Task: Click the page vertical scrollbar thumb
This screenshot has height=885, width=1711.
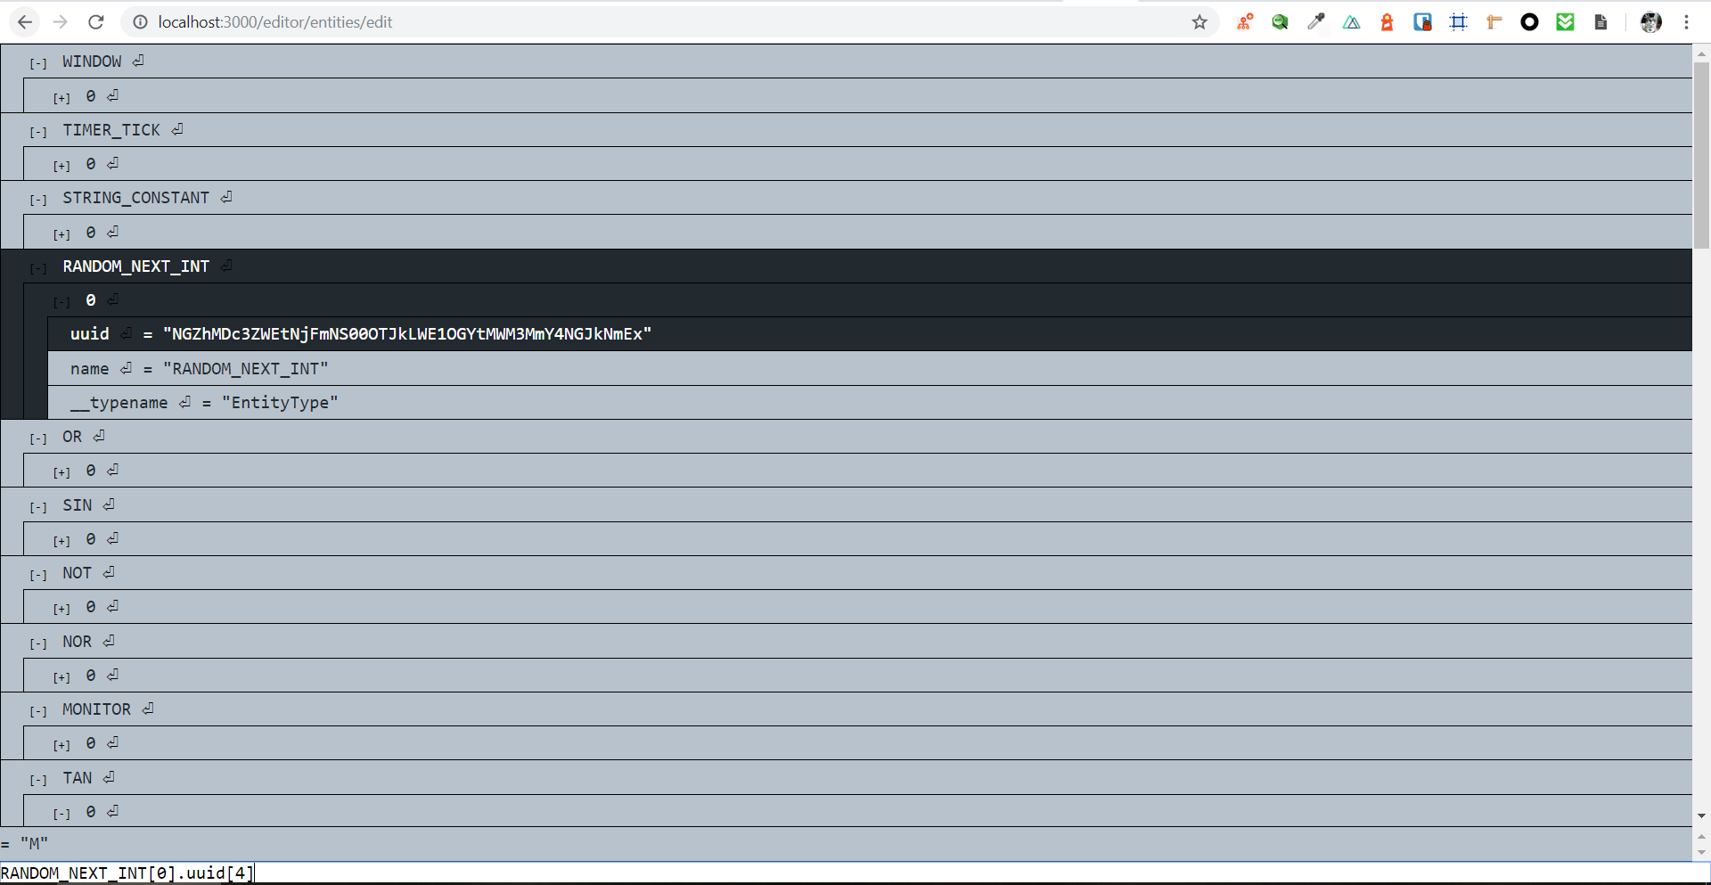Action: [x=1701, y=154]
